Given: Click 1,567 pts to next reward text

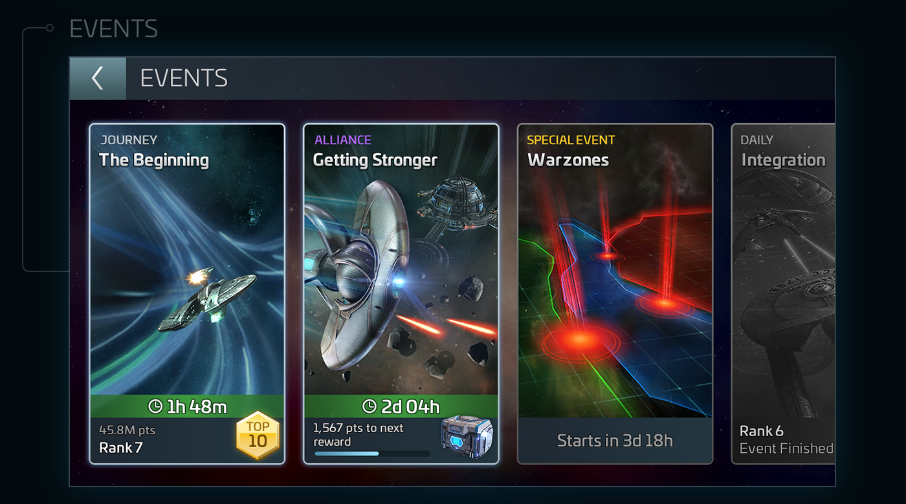Looking at the screenshot, I should click(x=358, y=435).
